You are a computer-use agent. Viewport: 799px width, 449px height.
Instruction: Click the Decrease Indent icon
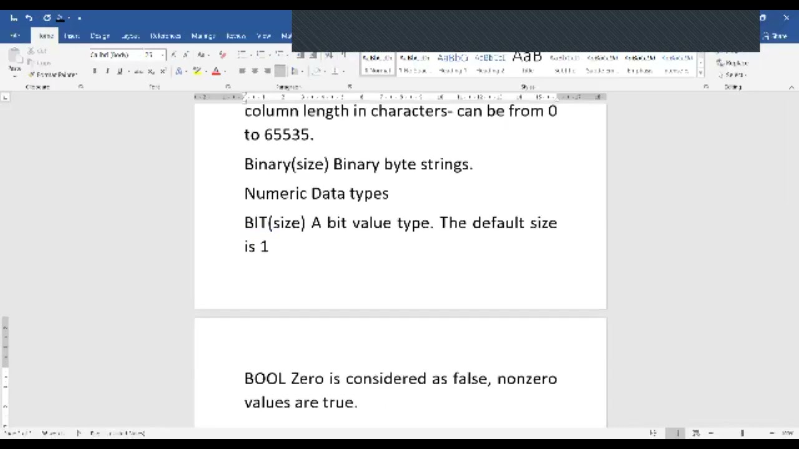[300, 55]
